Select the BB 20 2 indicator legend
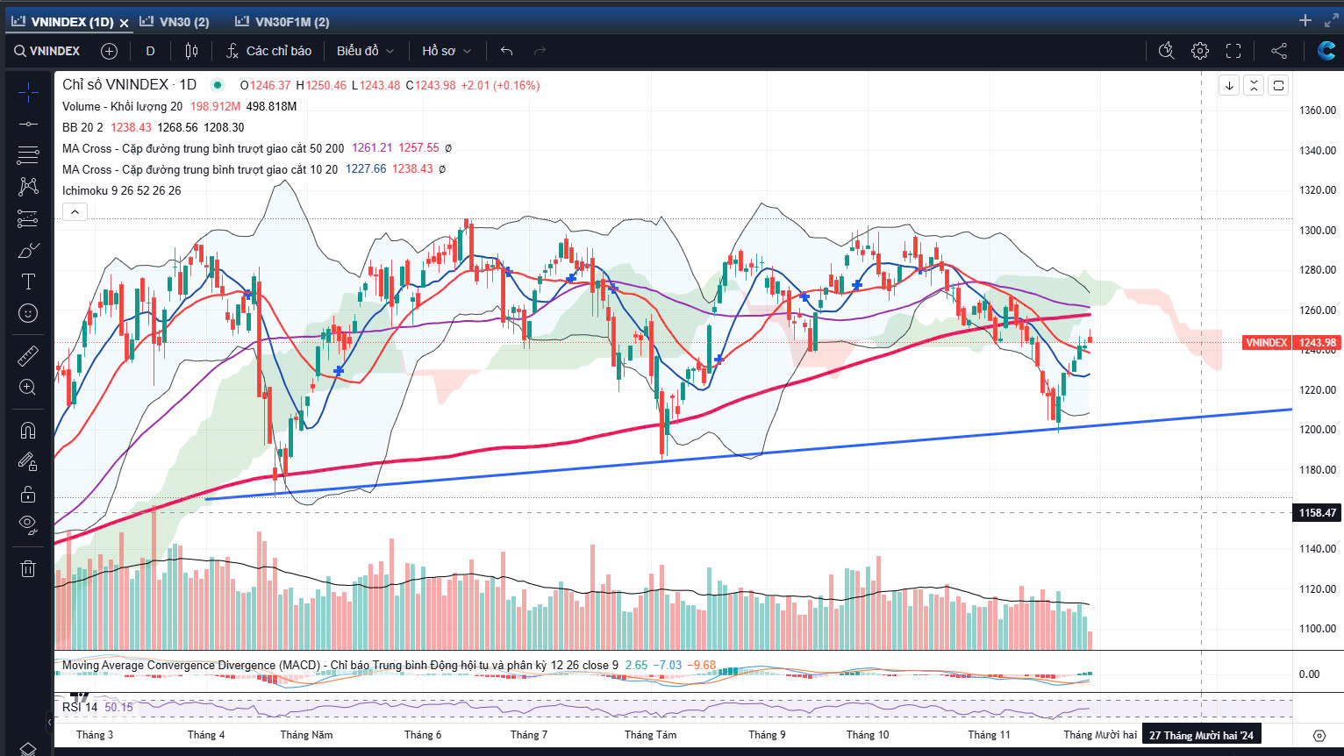This screenshot has height=756, width=1344. 82,127
